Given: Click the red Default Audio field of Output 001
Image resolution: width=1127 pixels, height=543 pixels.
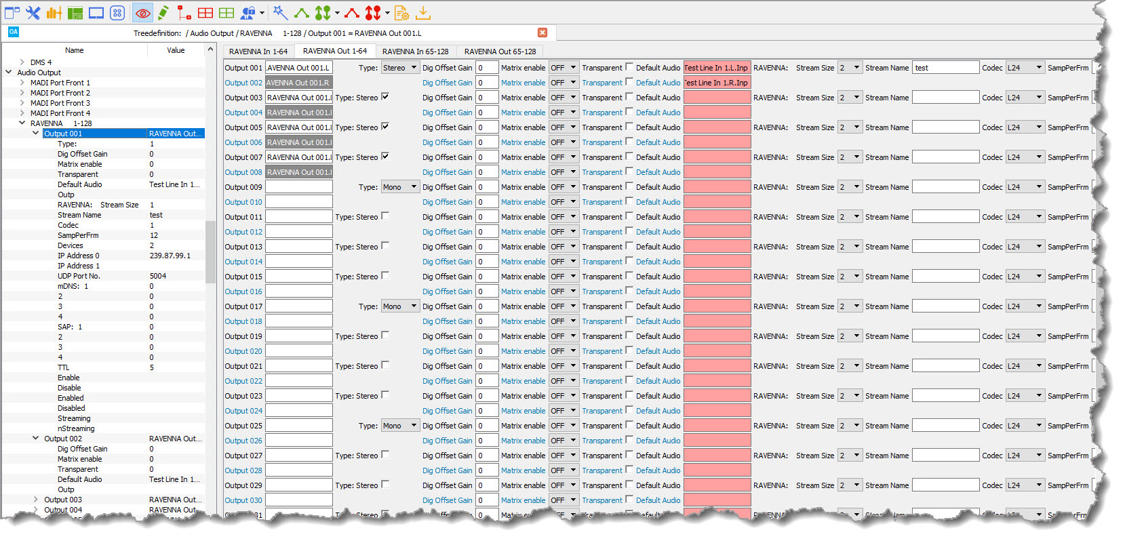Looking at the screenshot, I should (716, 68).
